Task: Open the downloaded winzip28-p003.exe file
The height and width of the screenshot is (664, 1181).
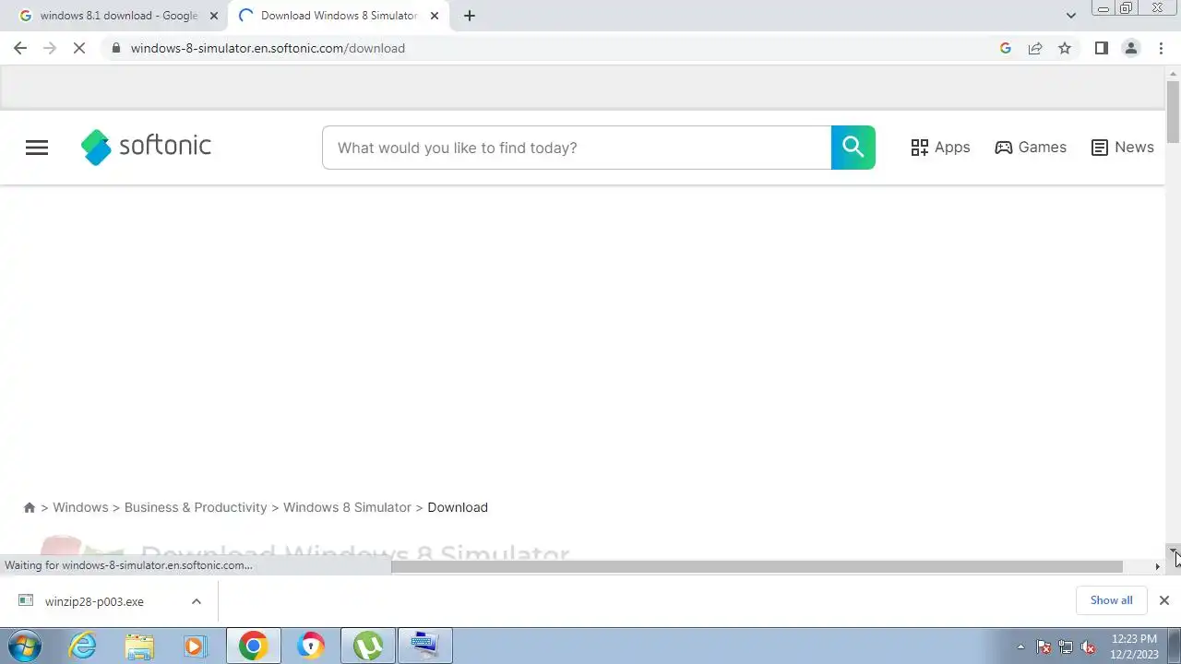Action: pyautogui.click(x=94, y=601)
